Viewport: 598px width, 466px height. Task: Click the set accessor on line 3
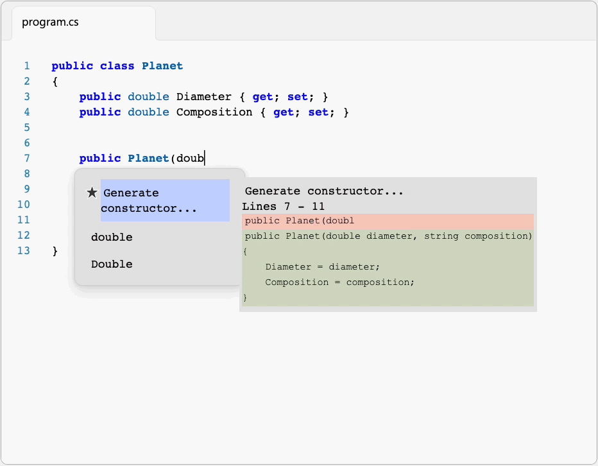(297, 97)
